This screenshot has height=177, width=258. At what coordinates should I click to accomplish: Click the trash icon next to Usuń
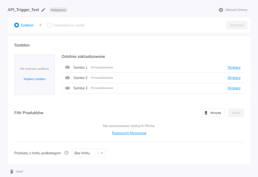pyautogui.click(x=12, y=171)
